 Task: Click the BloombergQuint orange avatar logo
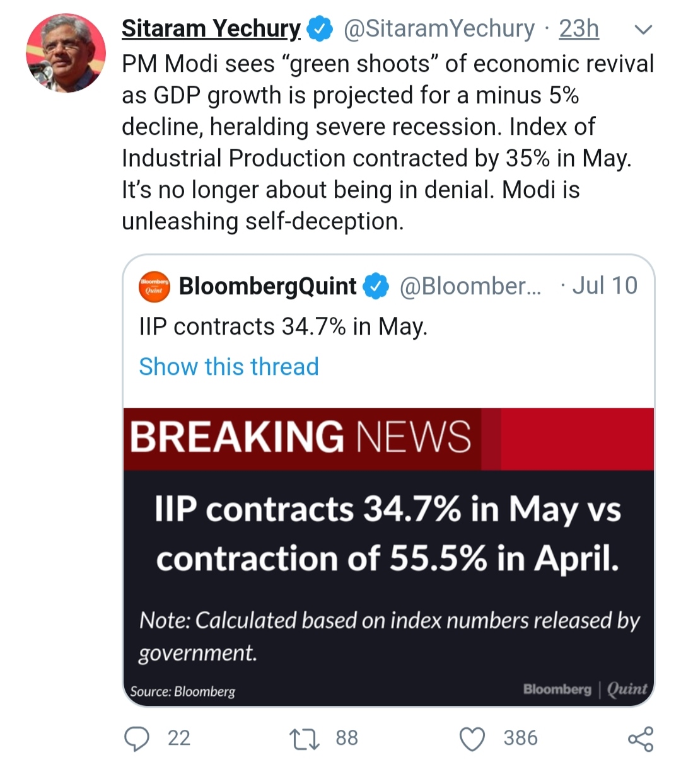click(x=154, y=287)
